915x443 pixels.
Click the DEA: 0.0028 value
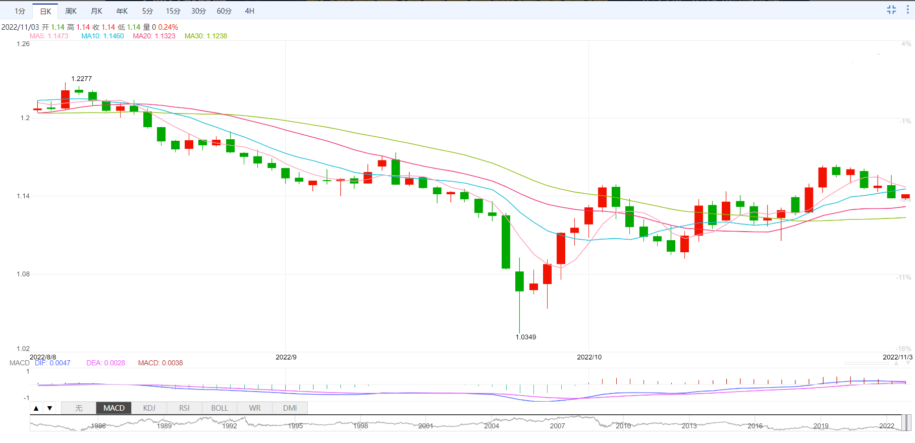[x=105, y=363]
